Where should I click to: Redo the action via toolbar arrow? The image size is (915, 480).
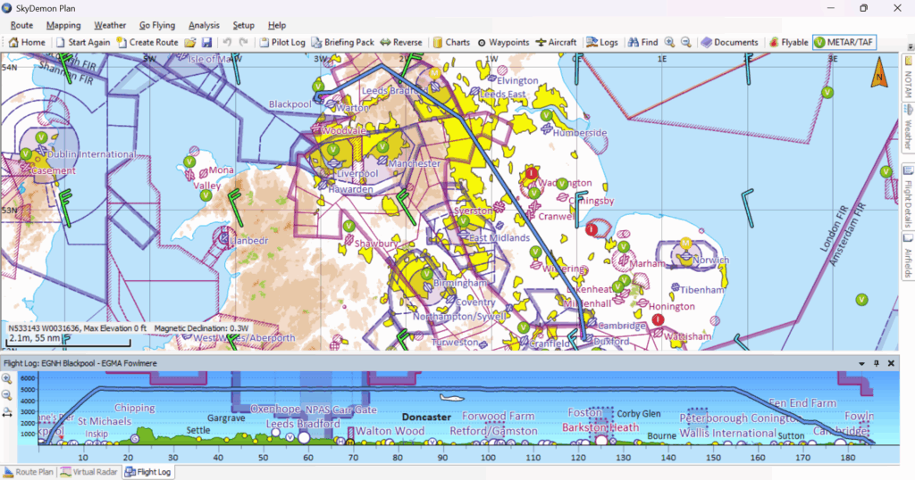click(244, 42)
